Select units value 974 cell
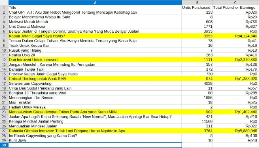Screen dimensions: 259x148 point(197,79)
